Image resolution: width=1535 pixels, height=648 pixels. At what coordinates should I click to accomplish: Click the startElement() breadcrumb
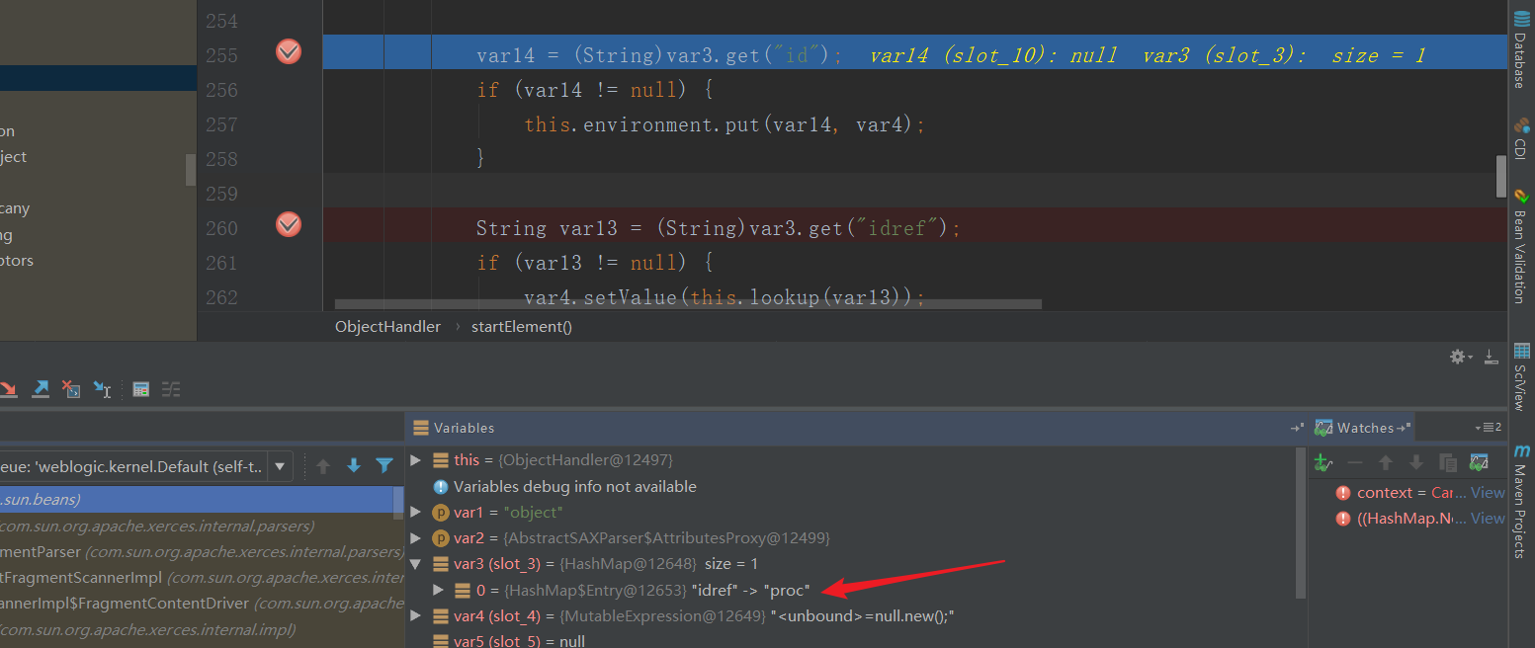click(522, 326)
